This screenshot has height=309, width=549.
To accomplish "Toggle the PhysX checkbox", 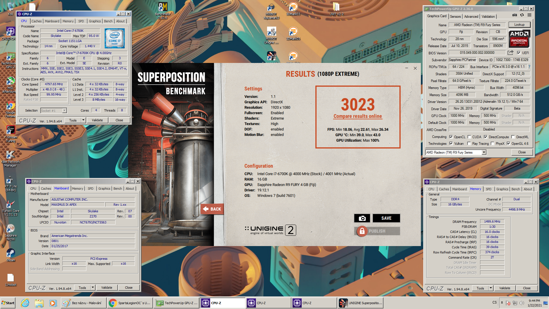I will coord(492,143).
